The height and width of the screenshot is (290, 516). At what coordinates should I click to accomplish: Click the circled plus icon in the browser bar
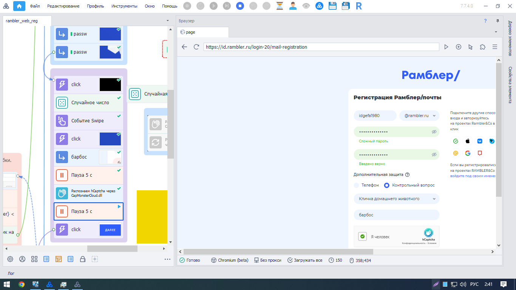[x=459, y=47]
